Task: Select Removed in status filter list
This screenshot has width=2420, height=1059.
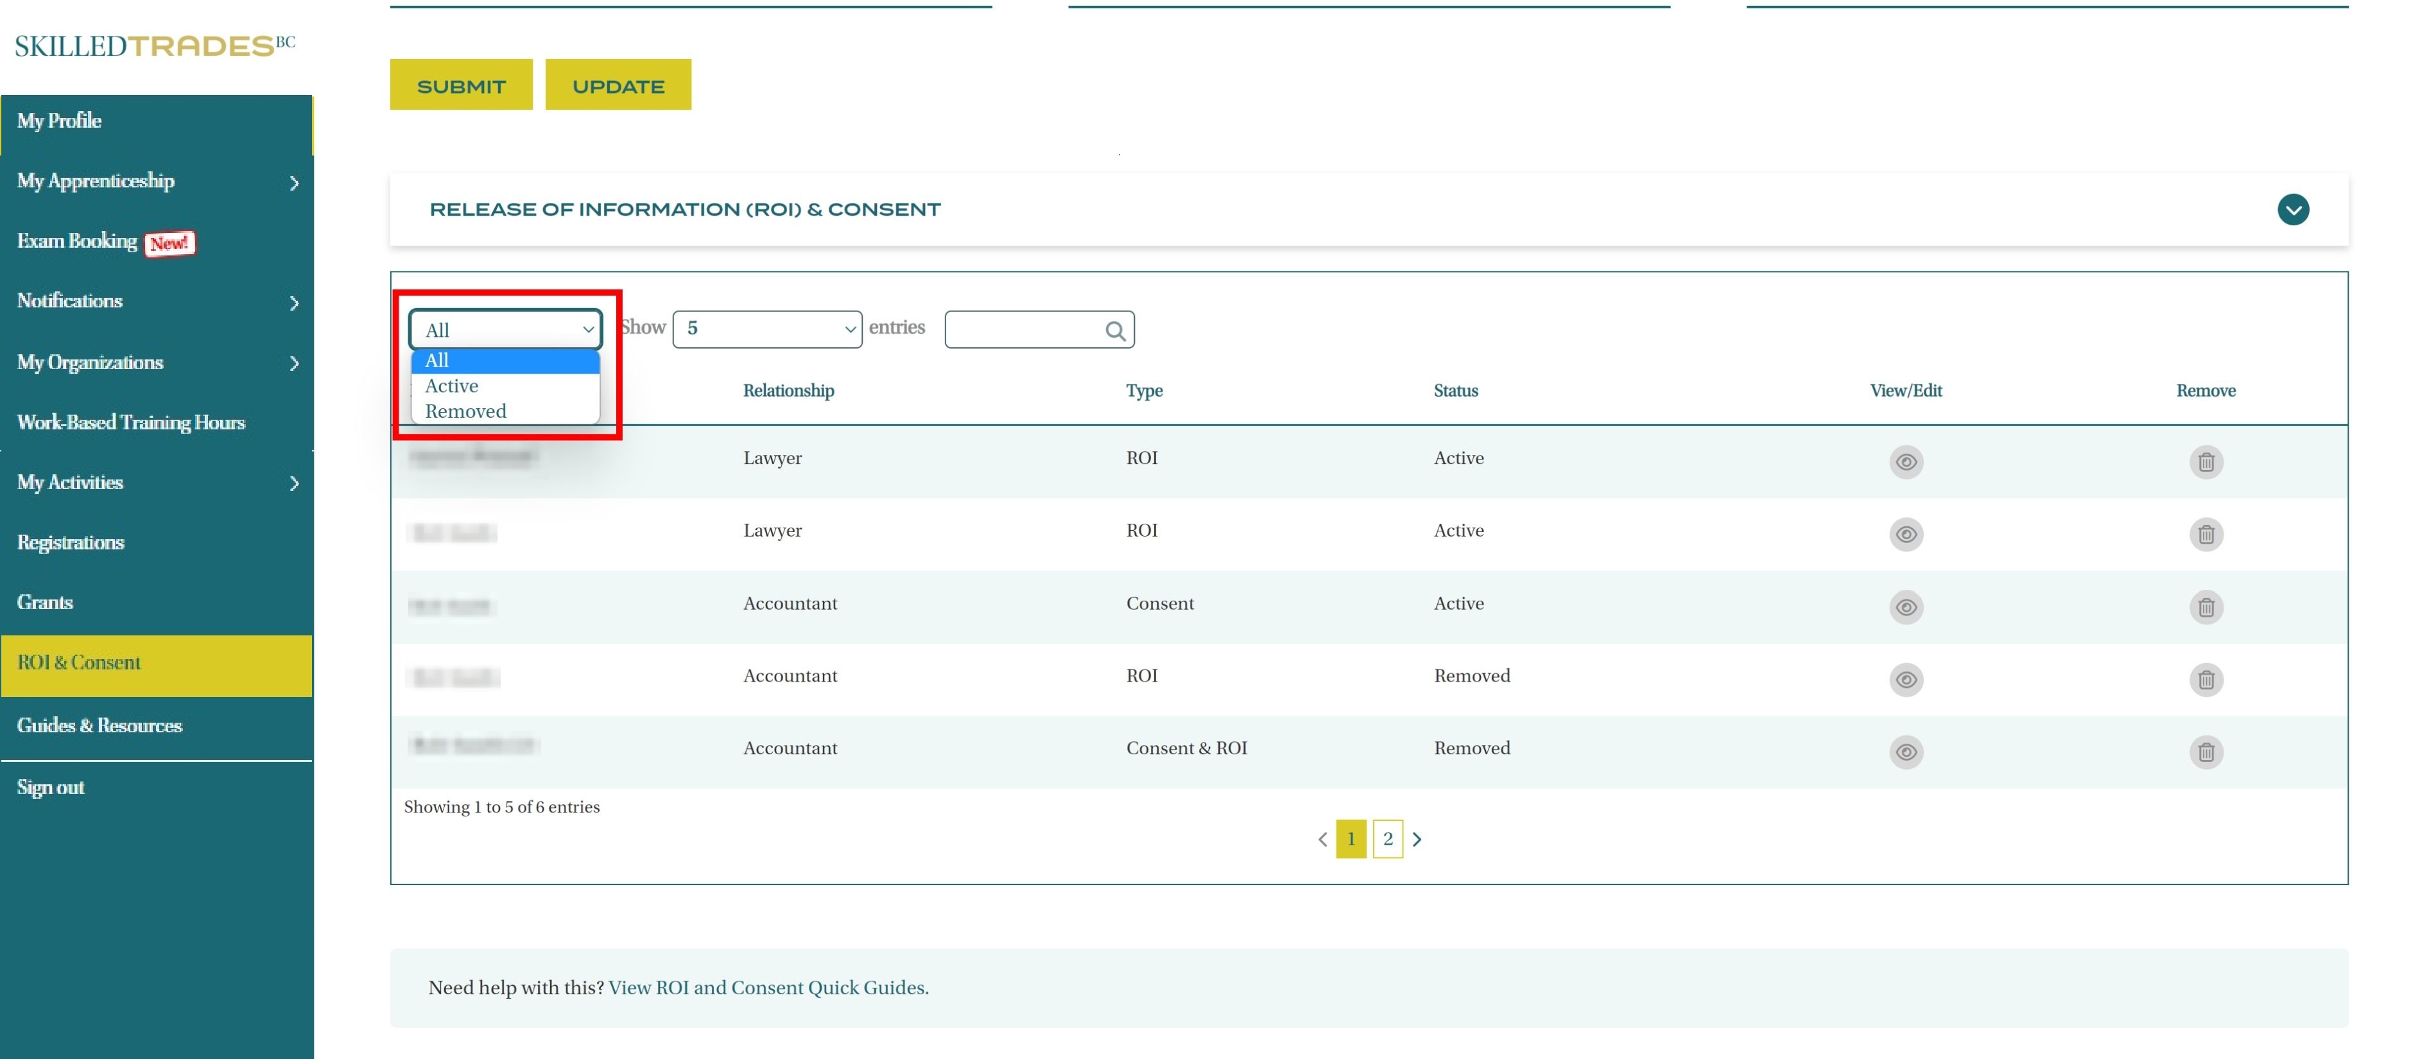Action: (466, 411)
